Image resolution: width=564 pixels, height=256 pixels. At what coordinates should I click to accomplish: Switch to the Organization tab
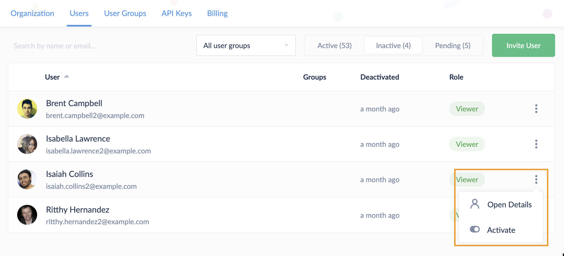point(32,13)
